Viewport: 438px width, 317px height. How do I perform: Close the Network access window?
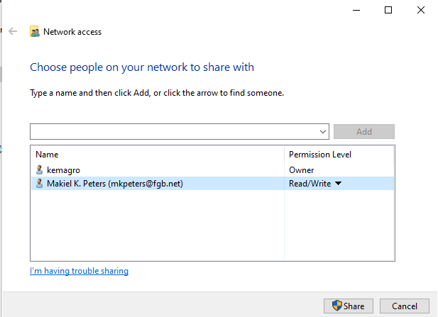pos(421,10)
